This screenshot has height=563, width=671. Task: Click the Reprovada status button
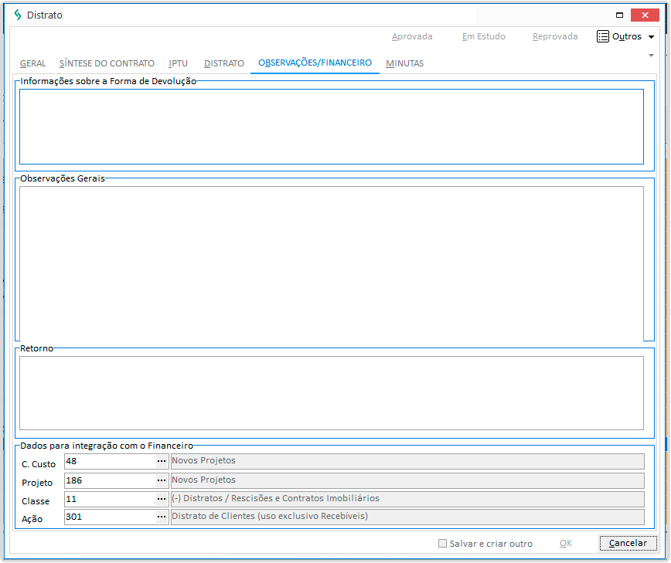tap(555, 37)
